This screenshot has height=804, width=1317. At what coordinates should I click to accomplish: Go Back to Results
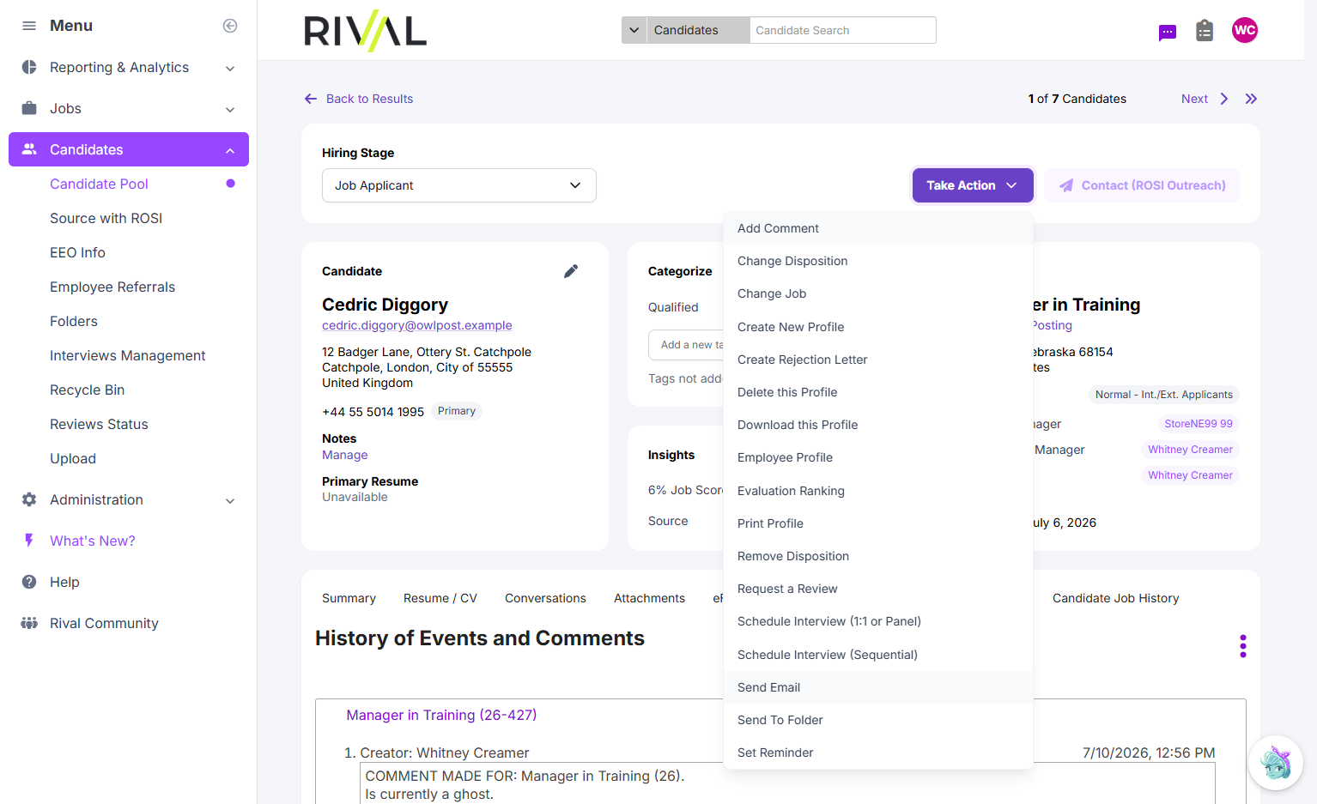[359, 99]
